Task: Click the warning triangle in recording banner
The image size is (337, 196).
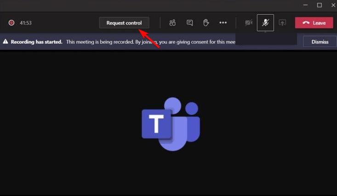Action: (6, 42)
